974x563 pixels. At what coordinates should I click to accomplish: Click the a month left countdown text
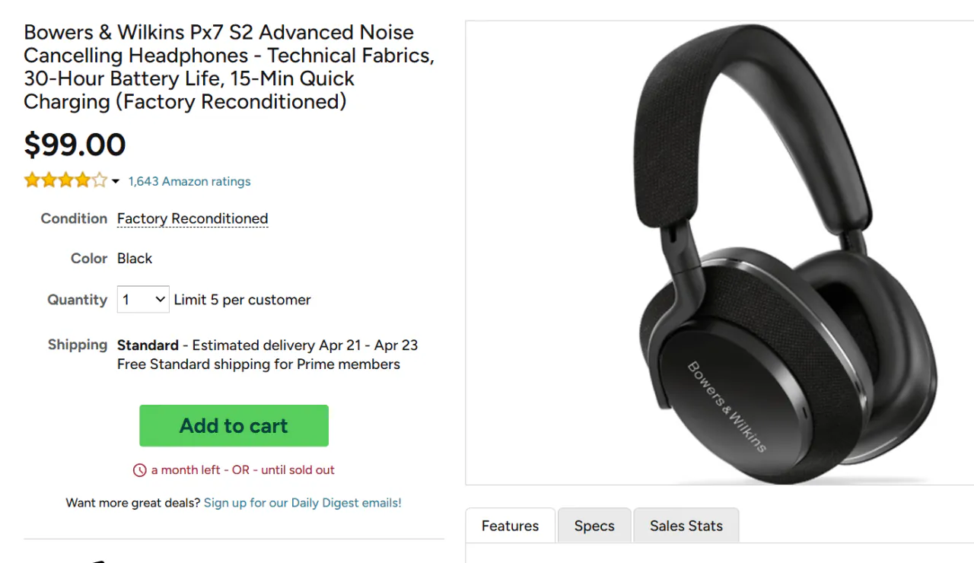tap(183, 469)
